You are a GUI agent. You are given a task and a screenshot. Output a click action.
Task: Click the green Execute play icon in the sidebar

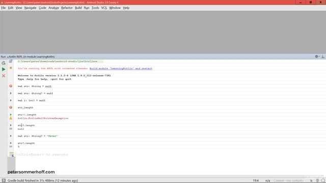[x=4, y=69]
